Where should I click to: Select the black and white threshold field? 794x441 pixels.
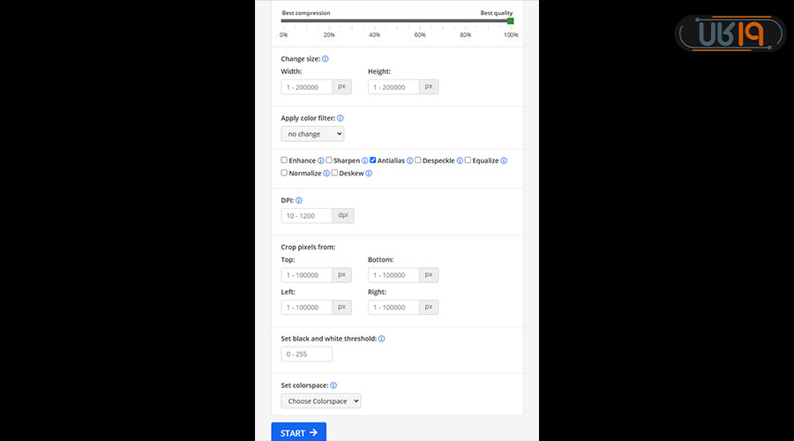click(307, 355)
